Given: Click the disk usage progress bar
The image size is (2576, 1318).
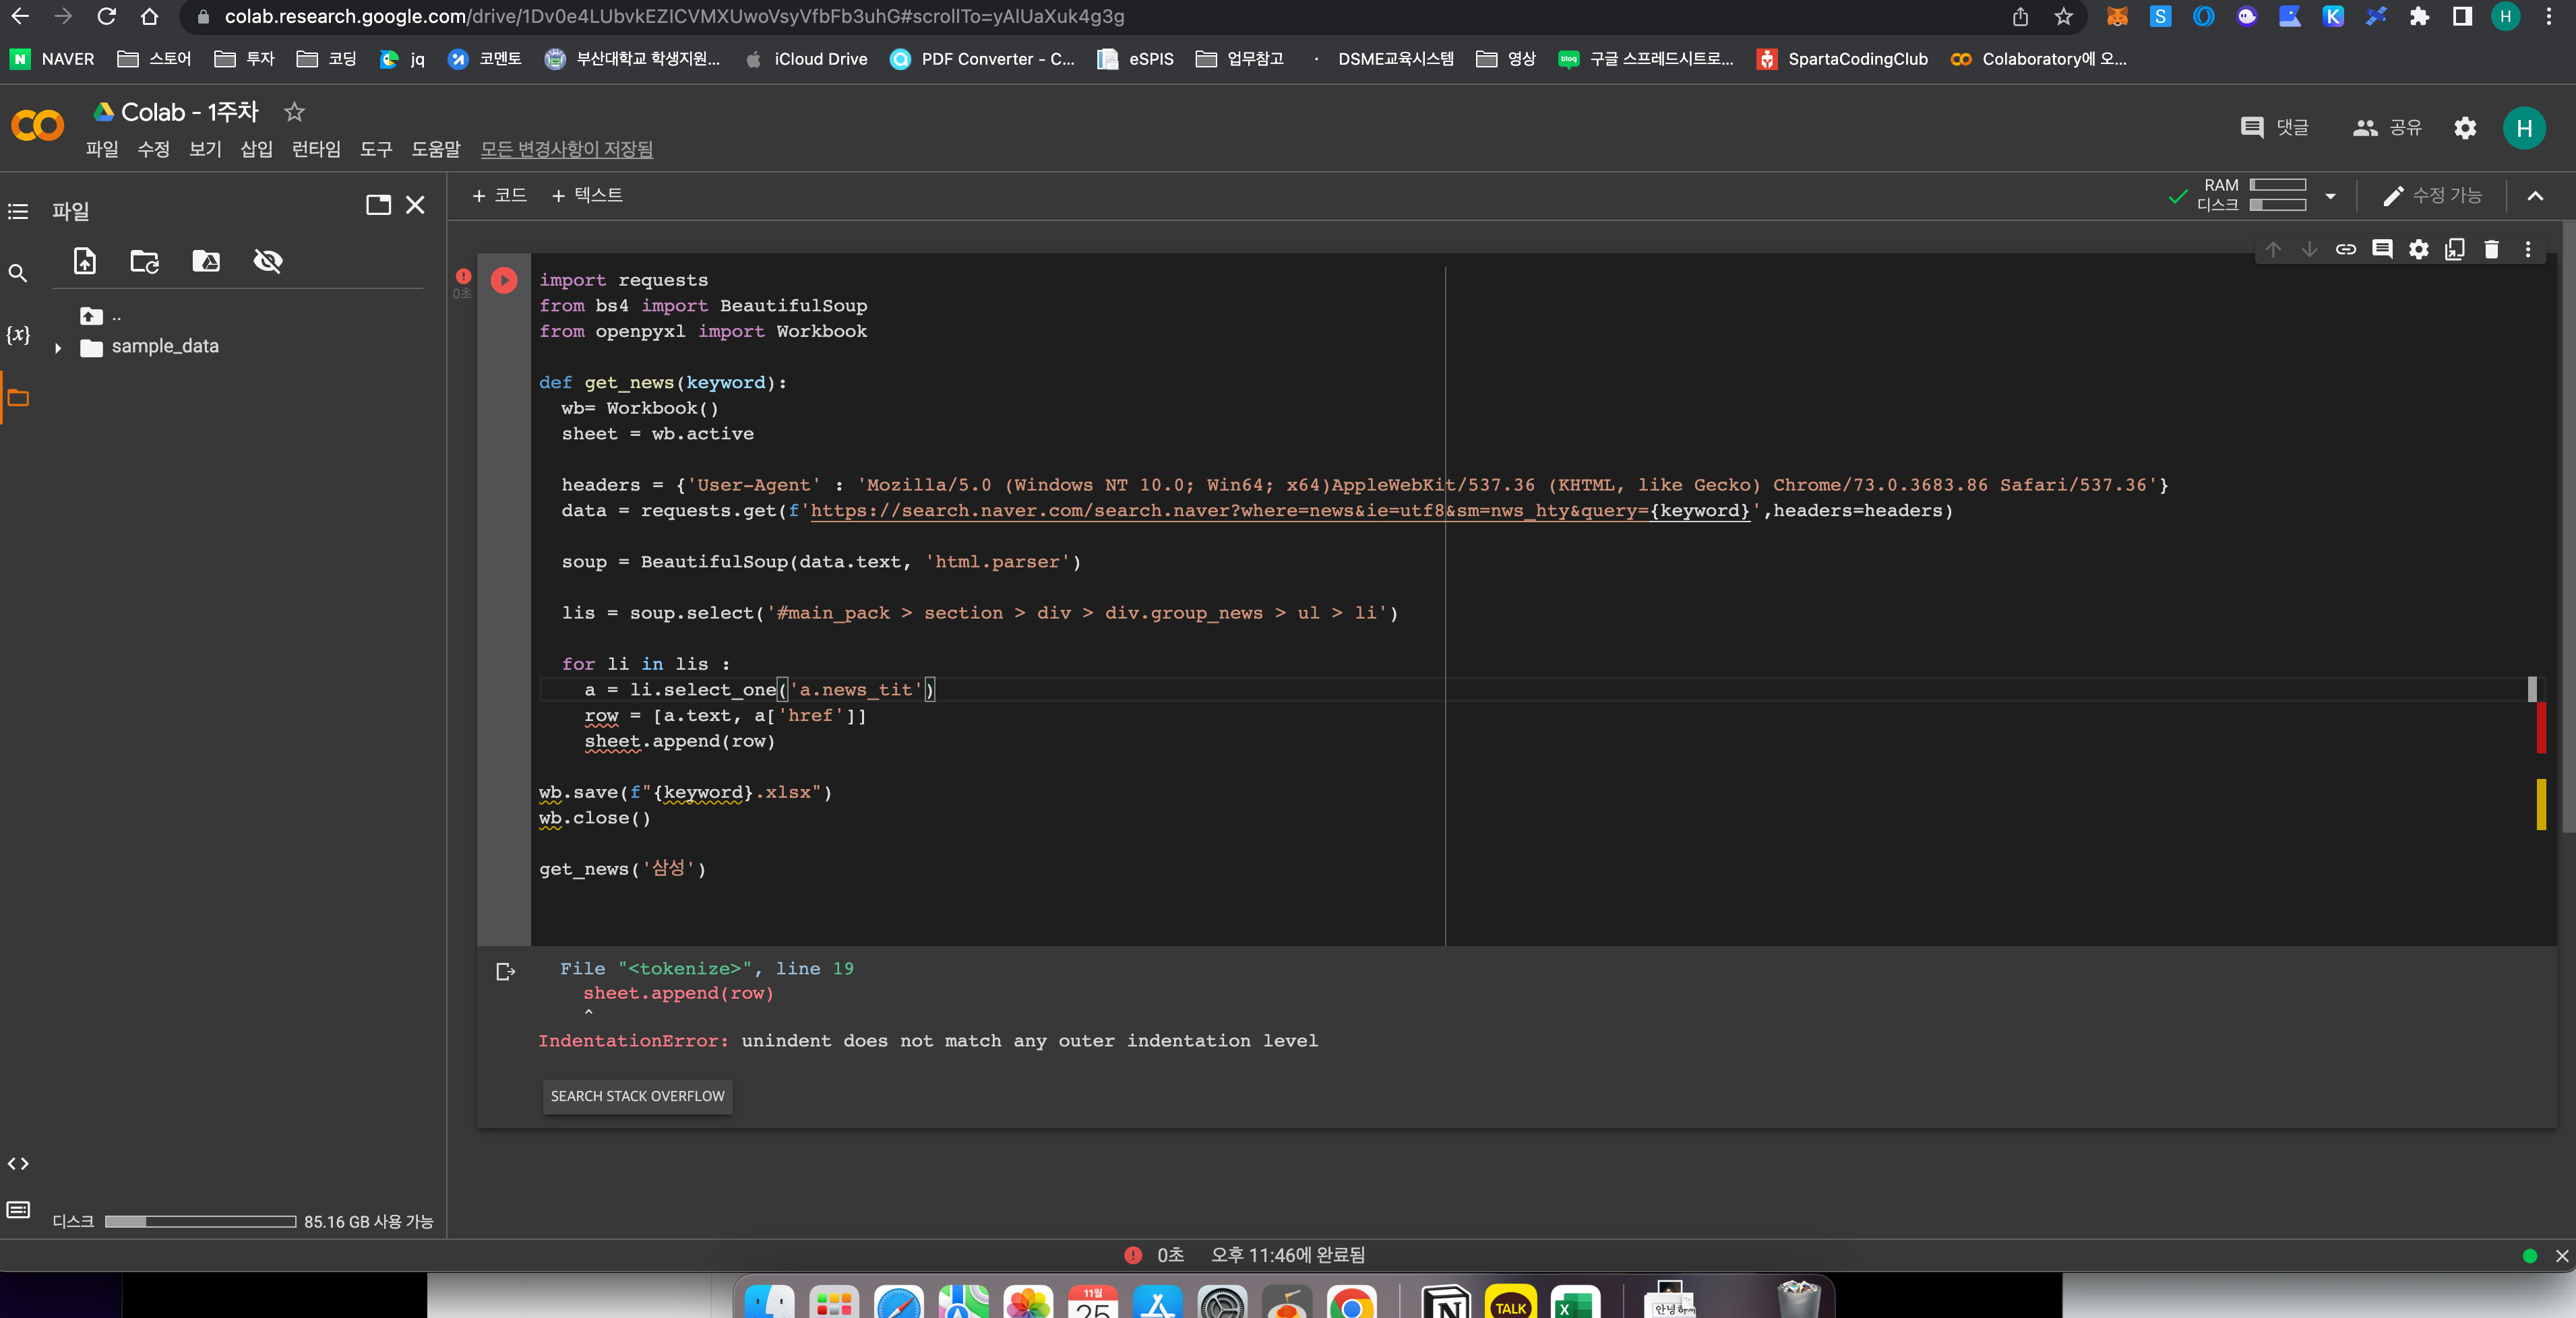Looking at the screenshot, I should (200, 1222).
